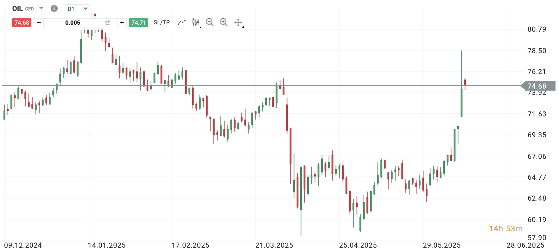Click the 14h 53m candle countdown timer

[505, 229]
